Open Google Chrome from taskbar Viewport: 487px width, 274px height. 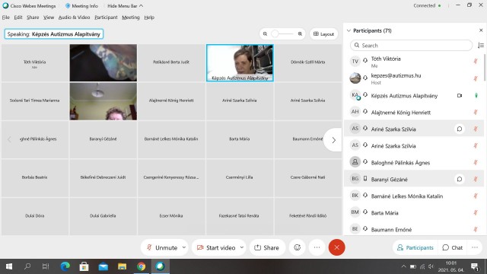pos(141,266)
